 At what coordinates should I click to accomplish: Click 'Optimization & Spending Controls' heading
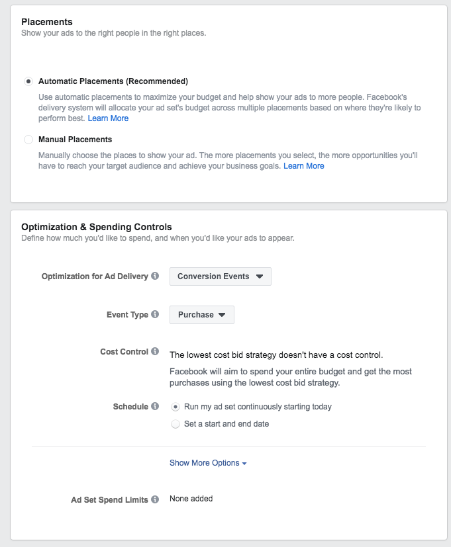click(x=97, y=227)
